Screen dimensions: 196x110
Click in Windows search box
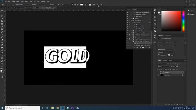pyautogui.click(x=22, y=108)
